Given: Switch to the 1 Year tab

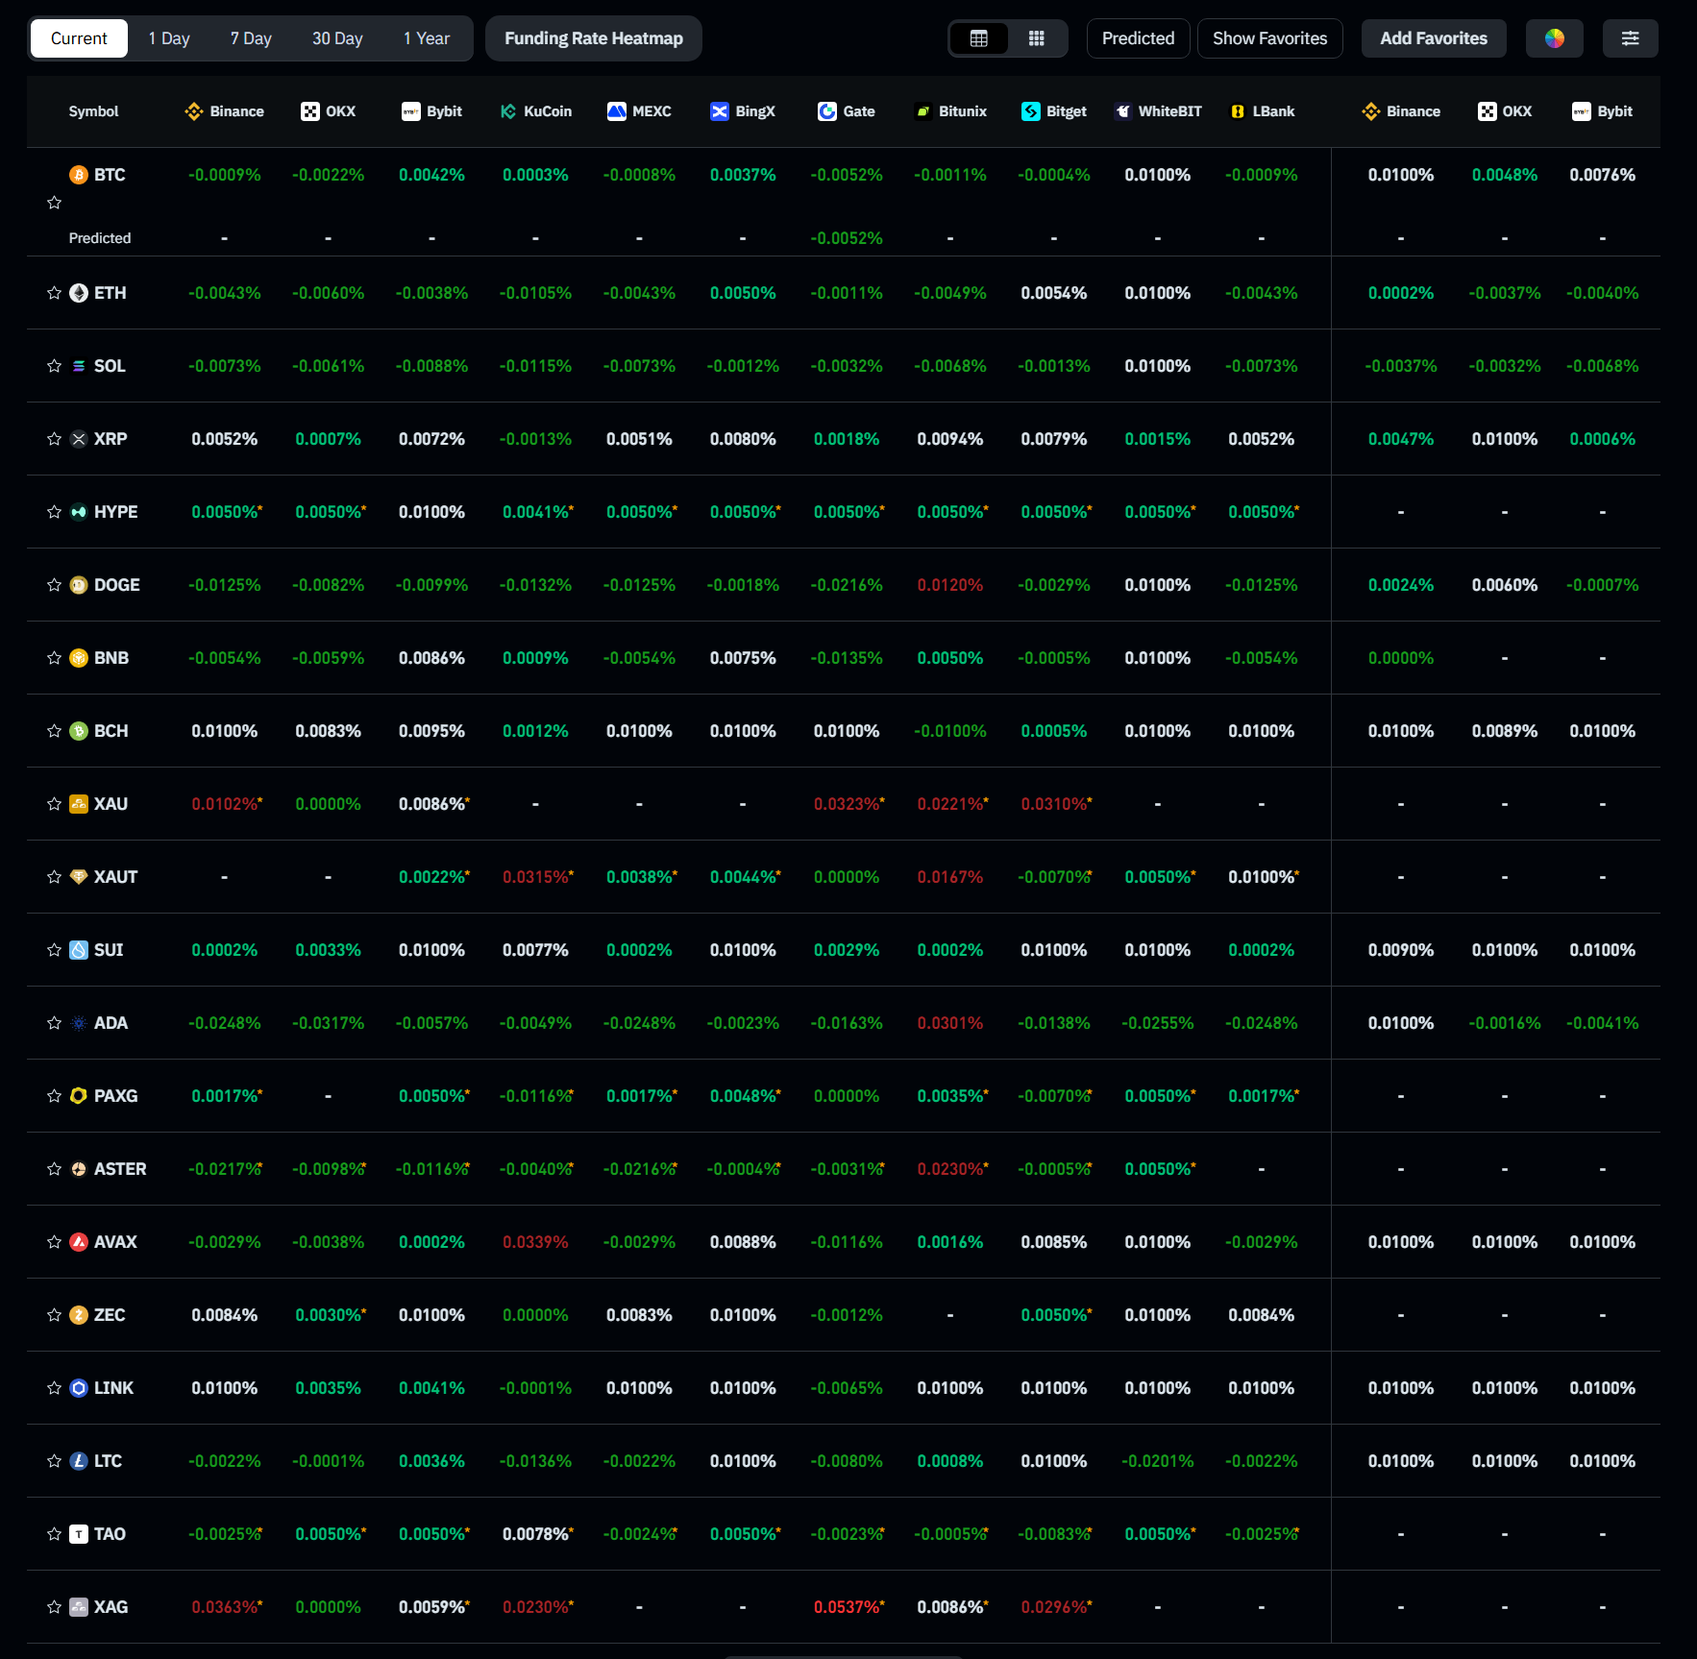Looking at the screenshot, I should tap(427, 38).
